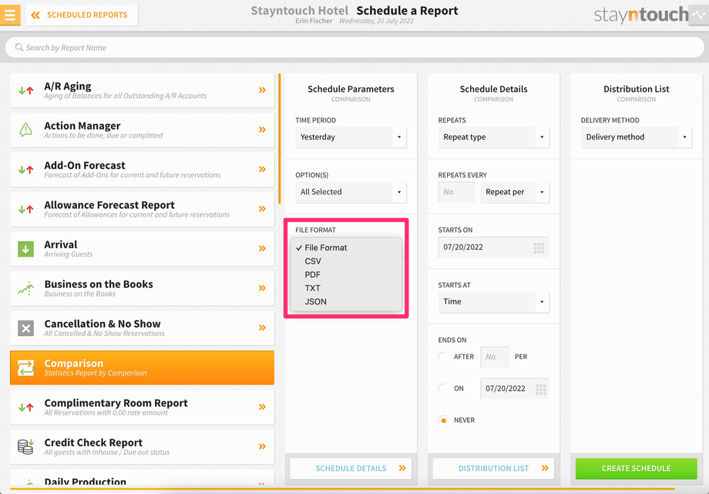Click the Comparison swap-arrows icon

(x=25, y=368)
